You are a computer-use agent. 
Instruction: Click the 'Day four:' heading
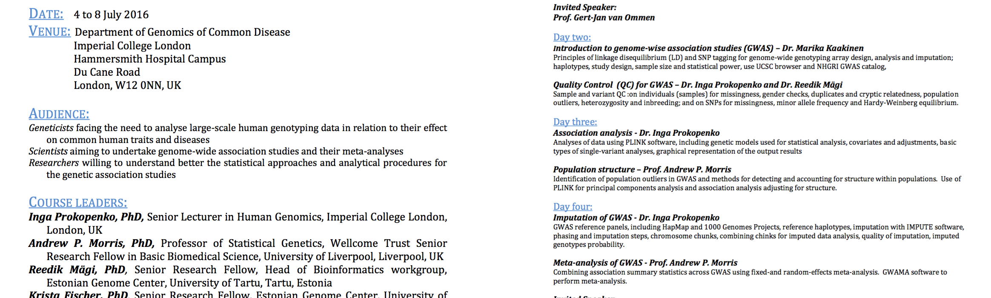click(573, 207)
